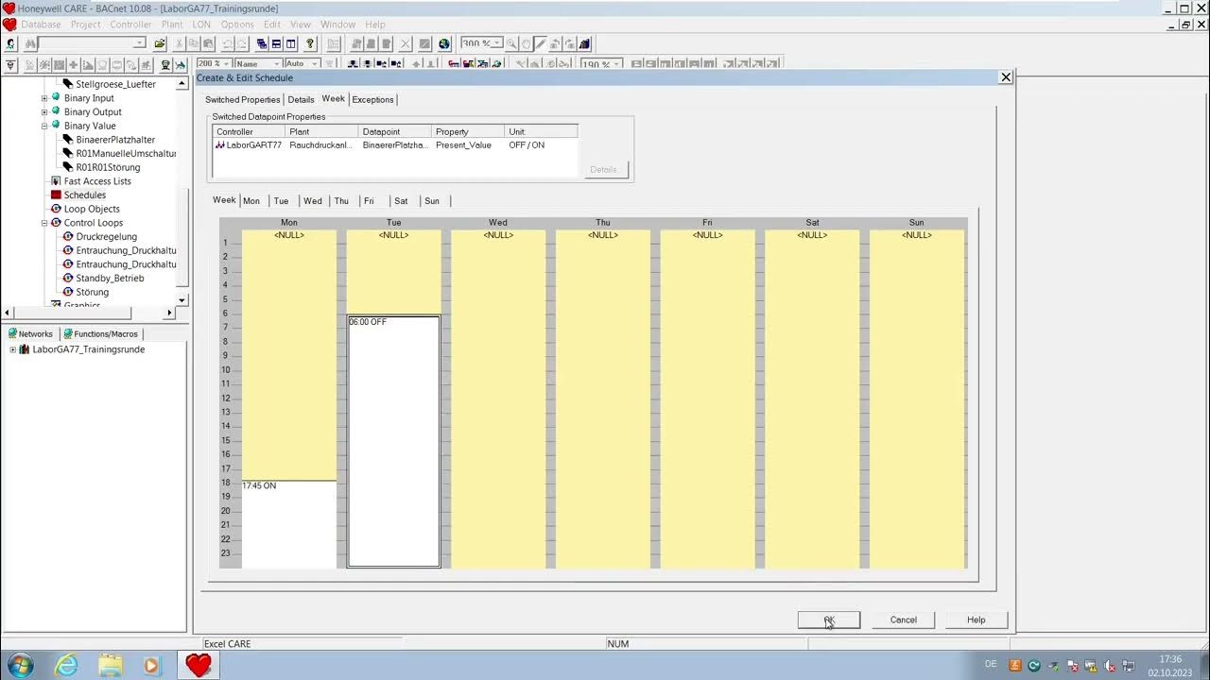Viewport: 1210px width, 680px height.
Task: Open the search combo box dropdown arrow
Action: tap(140, 43)
